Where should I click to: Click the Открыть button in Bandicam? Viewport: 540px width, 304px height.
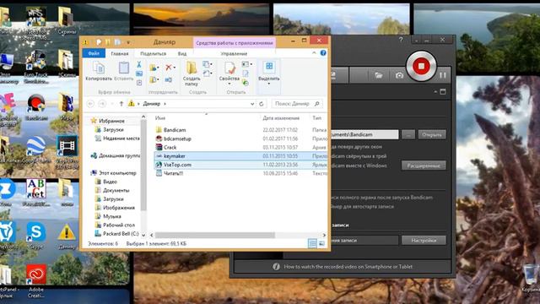432,135
